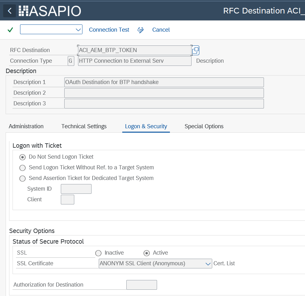Run the Connection Test
Viewport: 305px width, 296px height.
pyautogui.click(x=109, y=30)
